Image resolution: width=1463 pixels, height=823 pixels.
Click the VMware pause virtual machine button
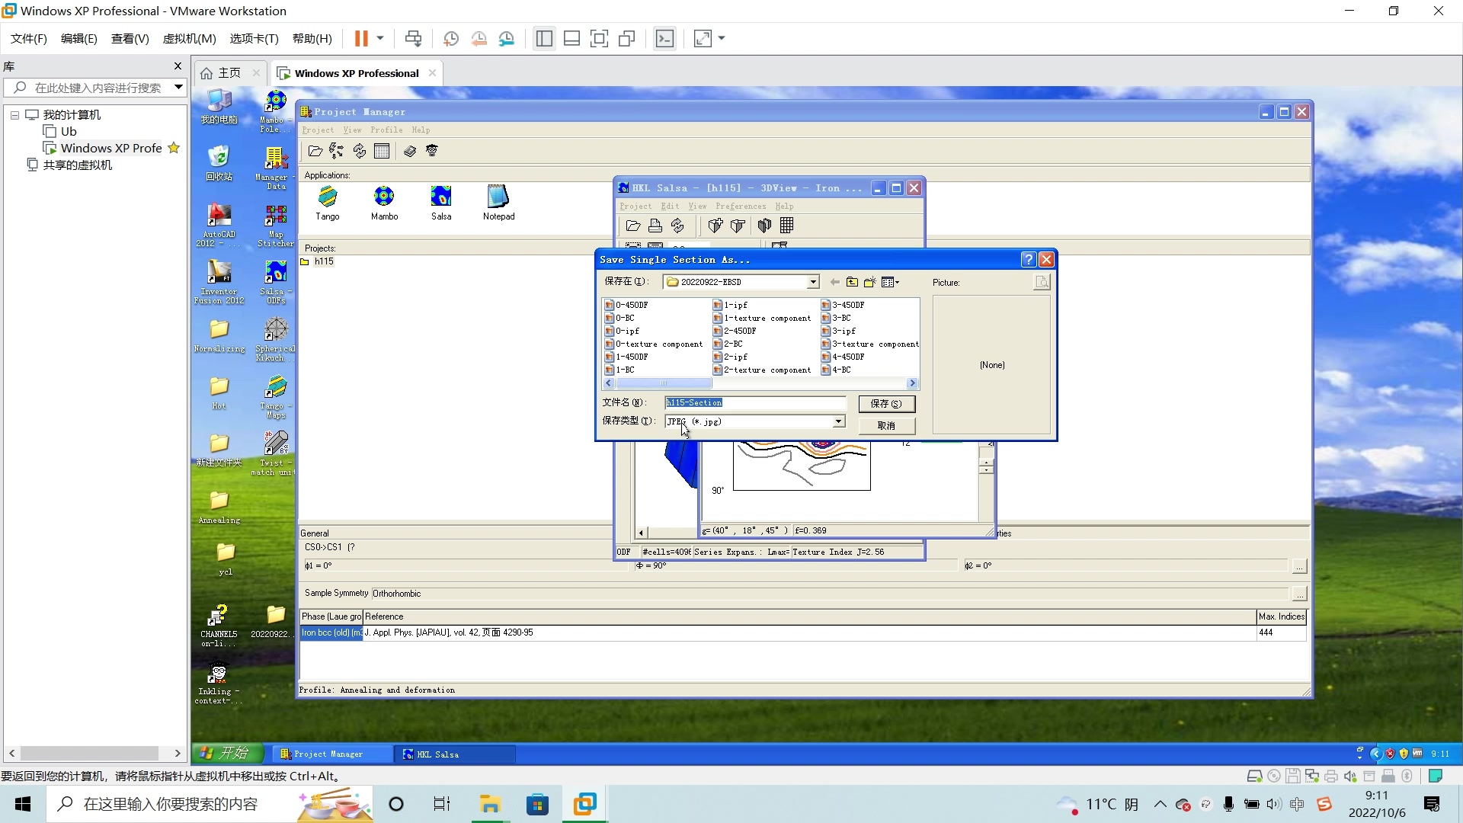361,38
